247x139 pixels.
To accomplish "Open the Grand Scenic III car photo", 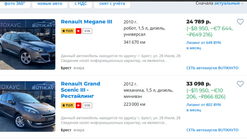I will pyautogui.click(x=28, y=106).
